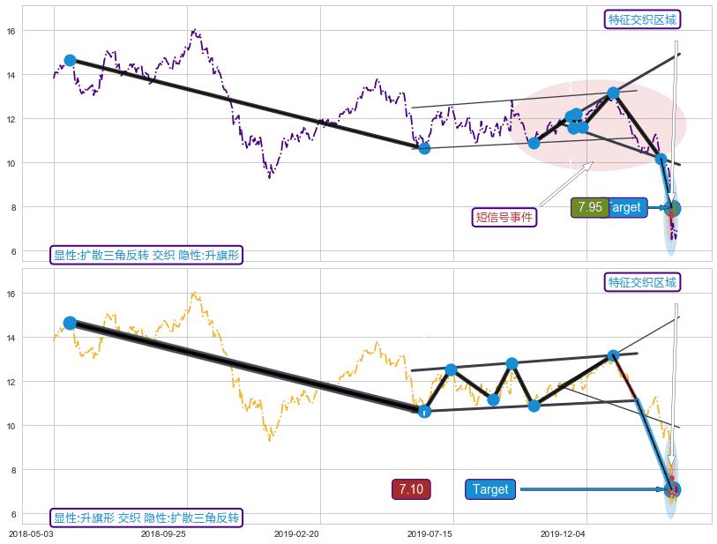Viewport: 717px width, 544px height.
Task: Click the blue peak marker inside the pink ellipse
Action: click(x=613, y=93)
